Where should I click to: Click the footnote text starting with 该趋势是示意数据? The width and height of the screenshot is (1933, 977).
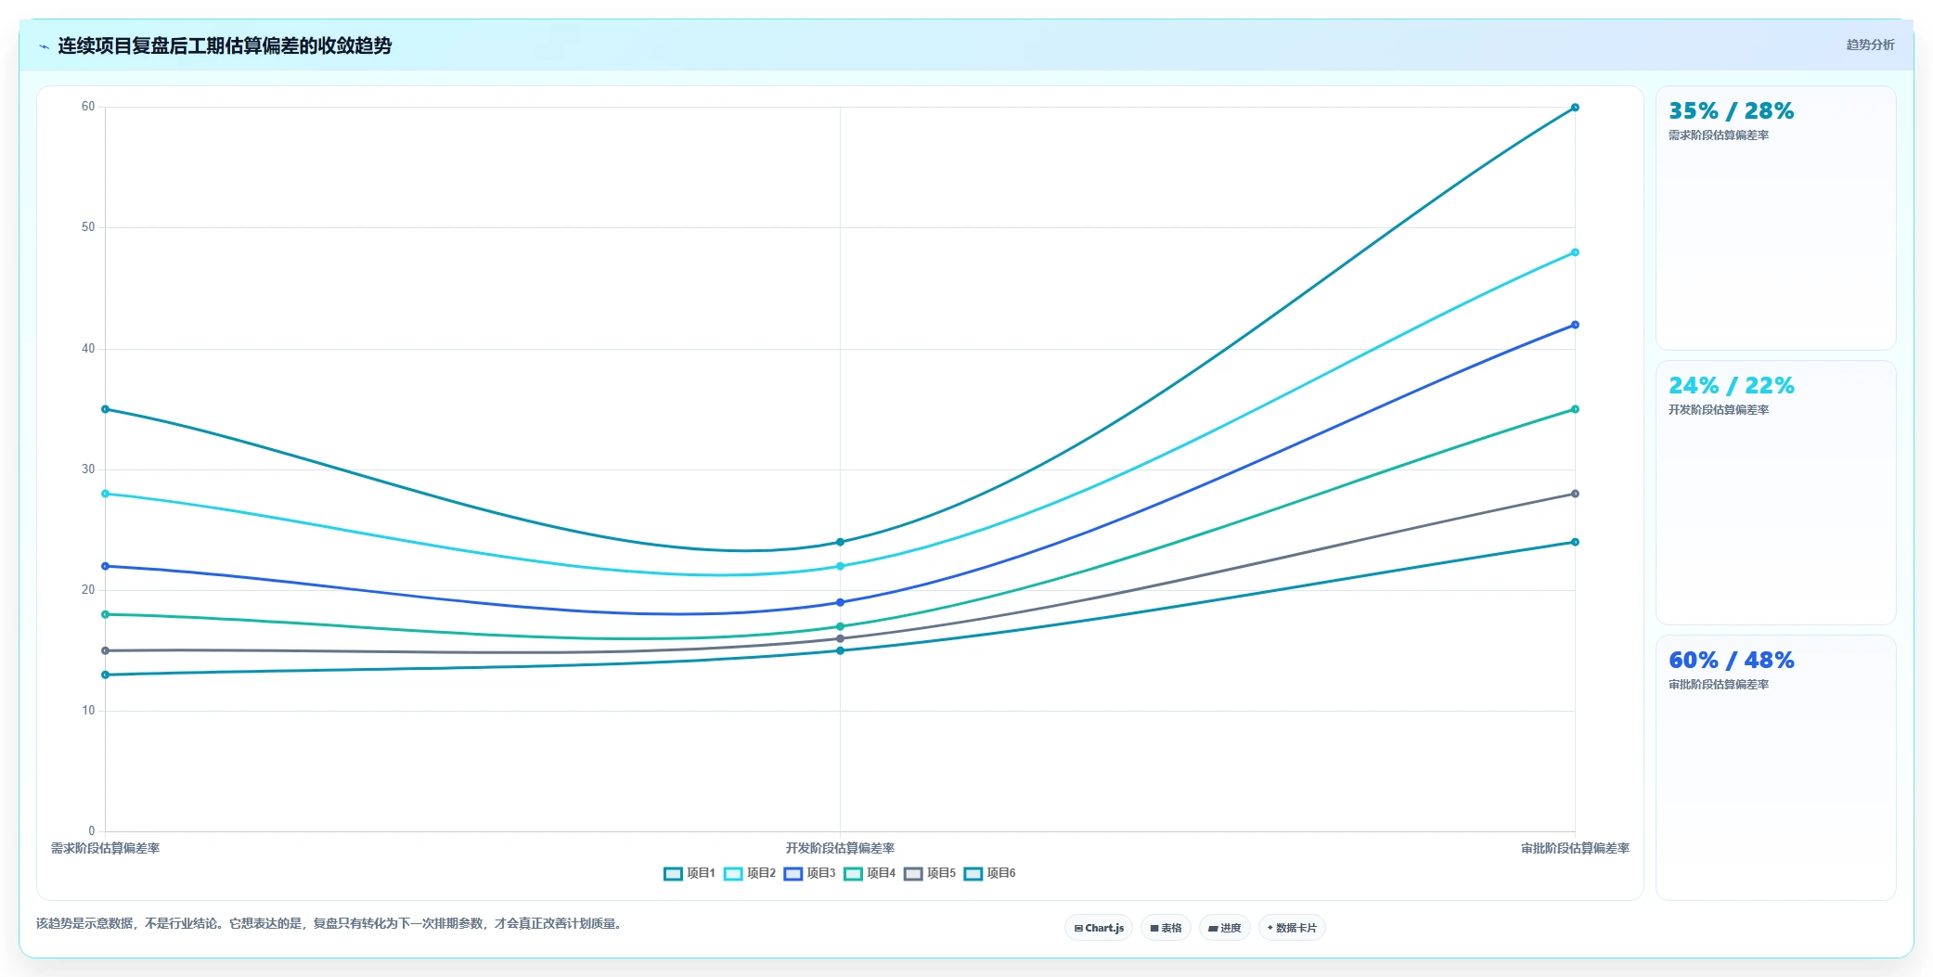coord(330,923)
